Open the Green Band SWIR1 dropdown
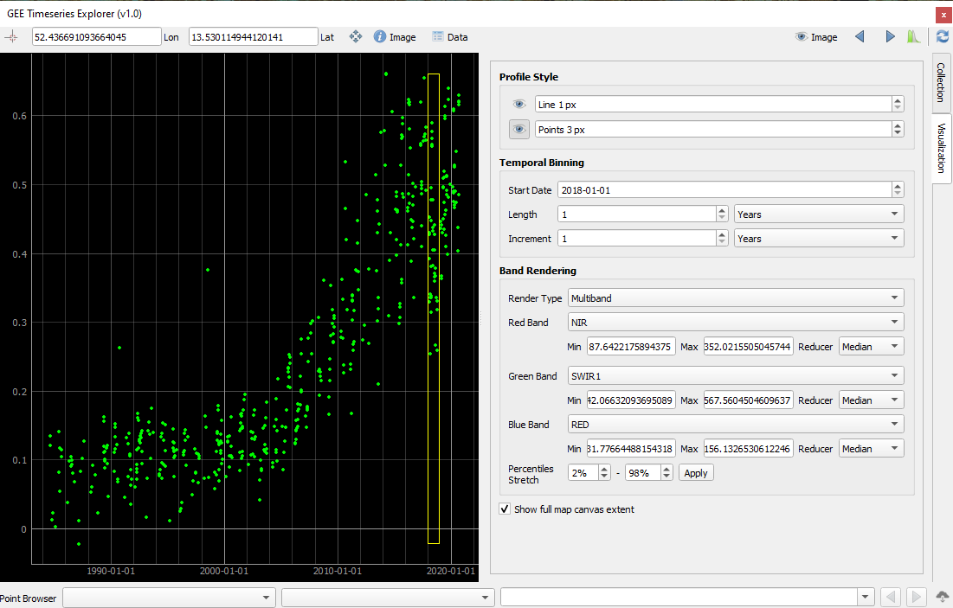Viewport: 953px width, 608px height. coord(736,376)
